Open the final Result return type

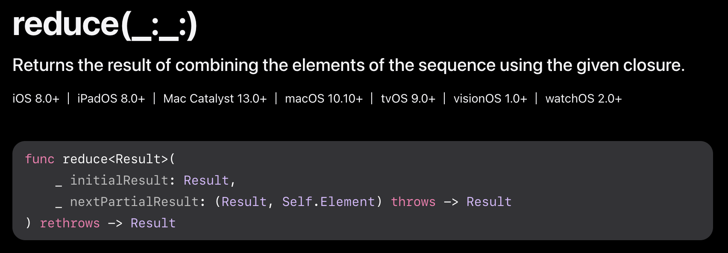(153, 223)
